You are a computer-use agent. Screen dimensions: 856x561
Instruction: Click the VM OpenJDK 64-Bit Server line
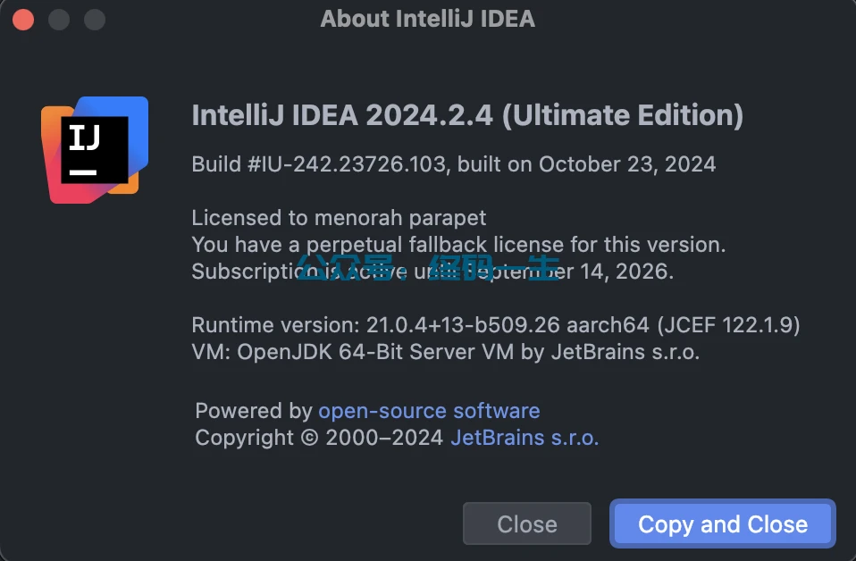coord(445,351)
